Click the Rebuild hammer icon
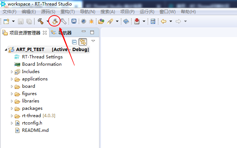This screenshot has width=237, height=148. tap(55, 21)
